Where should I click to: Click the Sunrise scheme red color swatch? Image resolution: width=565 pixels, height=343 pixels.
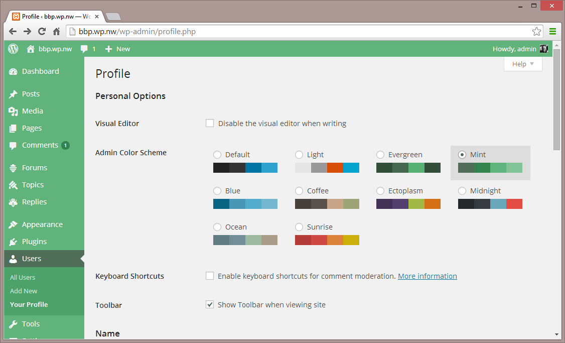[x=303, y=240]
